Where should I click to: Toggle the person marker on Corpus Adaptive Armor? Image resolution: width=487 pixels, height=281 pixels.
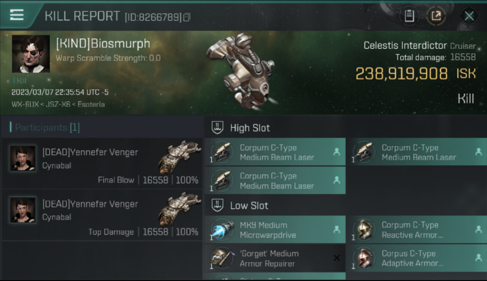478,258
